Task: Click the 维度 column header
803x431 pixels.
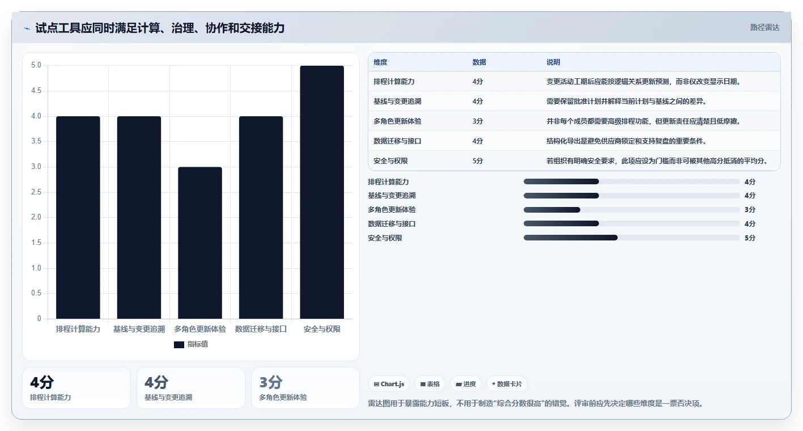Action: [381, 62]
